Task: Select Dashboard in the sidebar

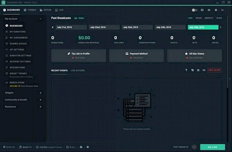Action: tap(16, 26)
